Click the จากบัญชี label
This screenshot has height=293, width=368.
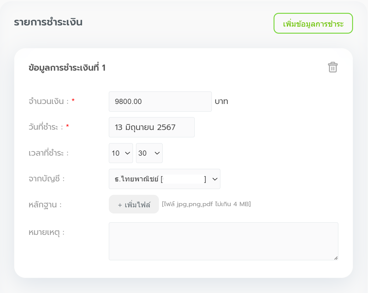46,179
